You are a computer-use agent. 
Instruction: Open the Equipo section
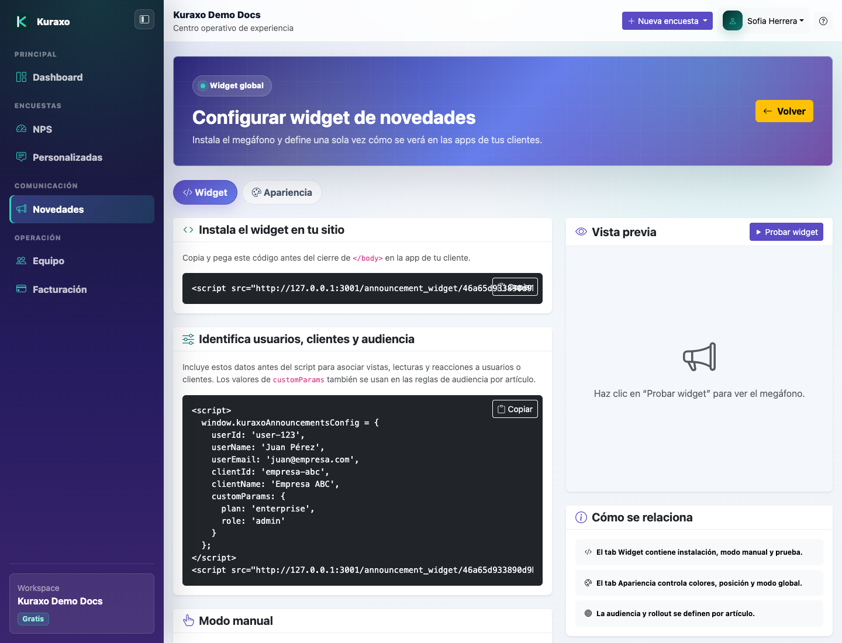(82, 261)
